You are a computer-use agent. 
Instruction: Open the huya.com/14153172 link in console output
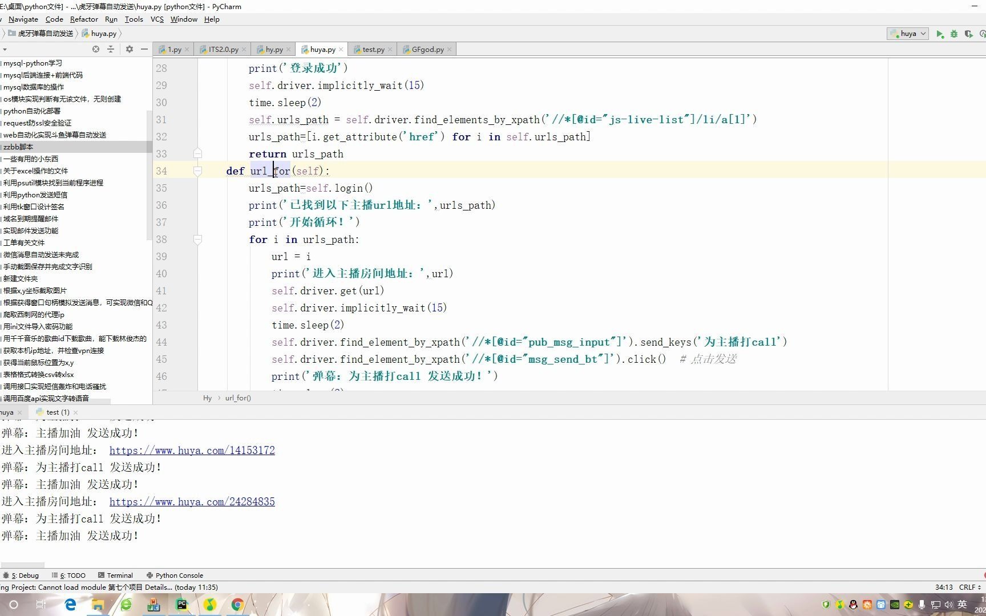(192, 450)
